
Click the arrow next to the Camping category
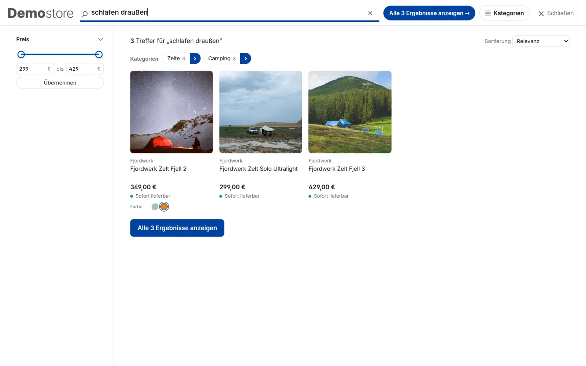coord(245,59)
